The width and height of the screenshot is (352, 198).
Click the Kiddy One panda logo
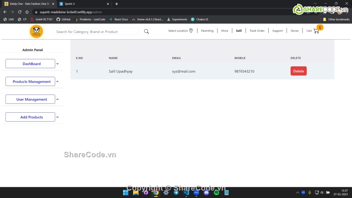[x=36, y=32]
